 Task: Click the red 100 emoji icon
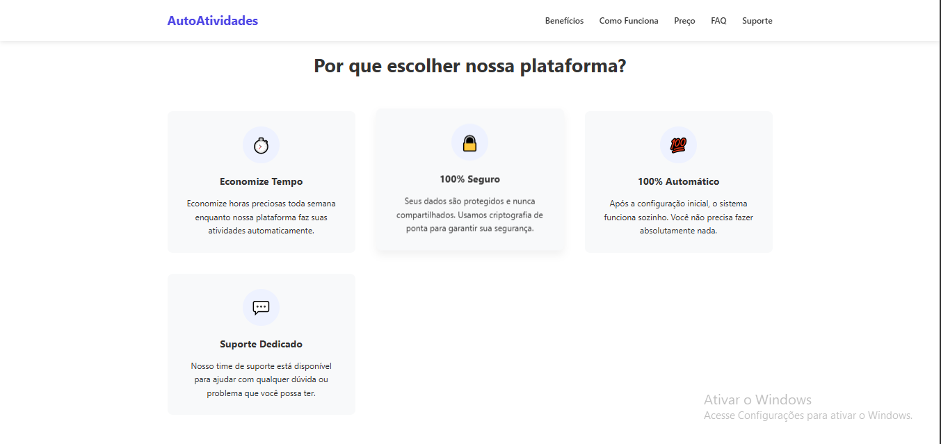coord(678,145)
